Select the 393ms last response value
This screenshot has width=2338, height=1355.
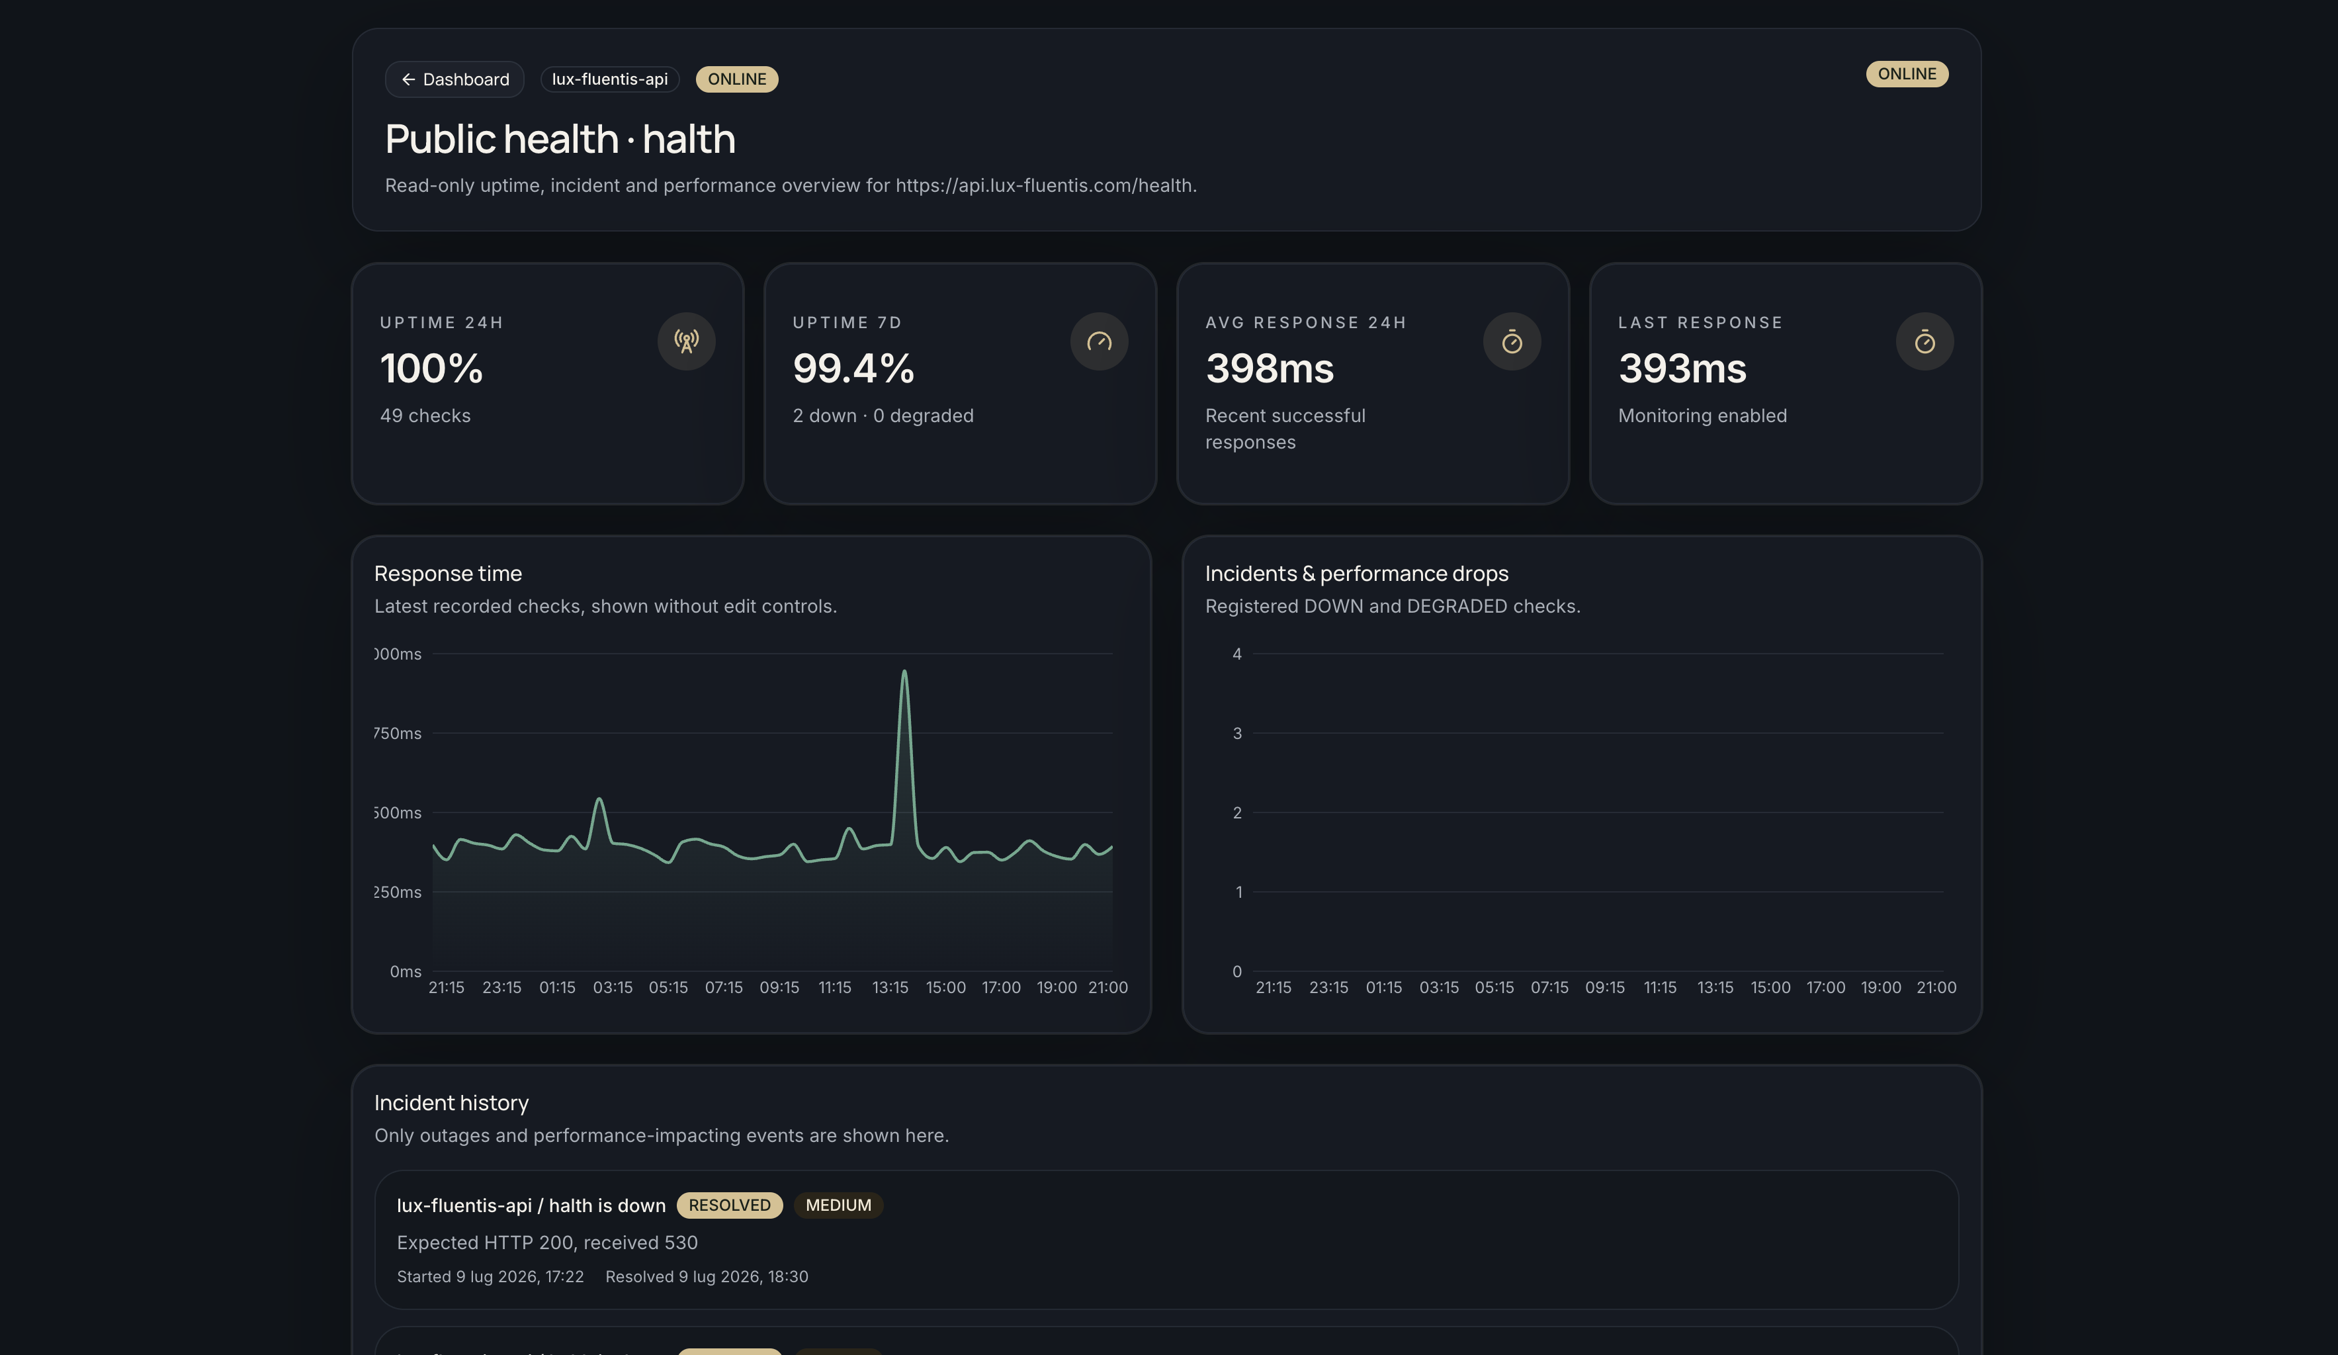tap(1682, 369)
